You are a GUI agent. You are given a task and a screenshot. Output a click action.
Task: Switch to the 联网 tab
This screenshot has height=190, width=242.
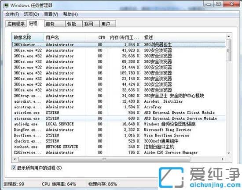click(x=91, y=24)
